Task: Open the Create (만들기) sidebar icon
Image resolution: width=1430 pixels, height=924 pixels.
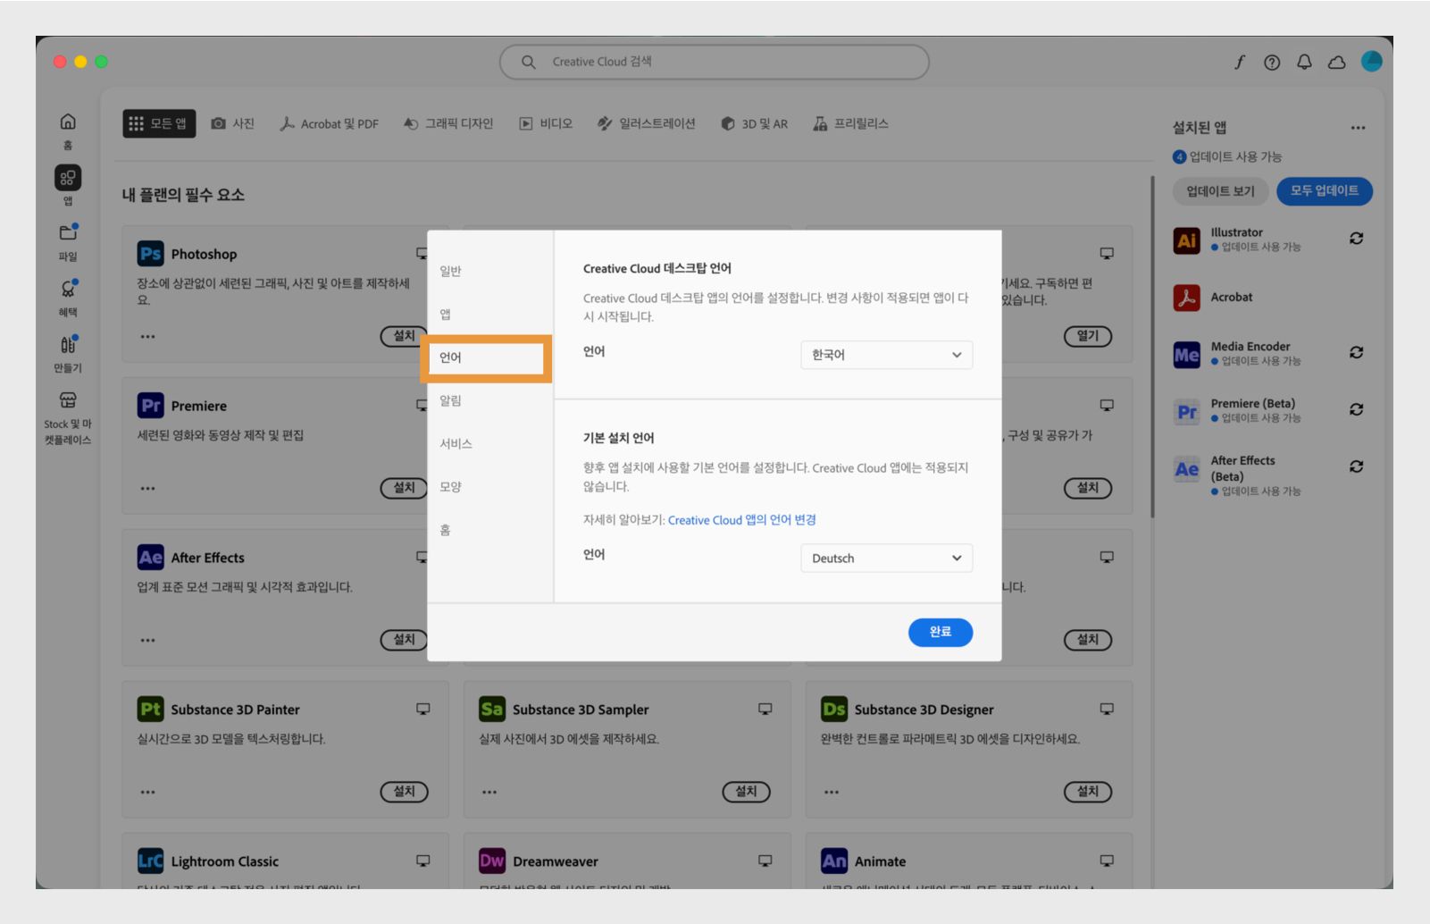Action: [x=68, y=344]
